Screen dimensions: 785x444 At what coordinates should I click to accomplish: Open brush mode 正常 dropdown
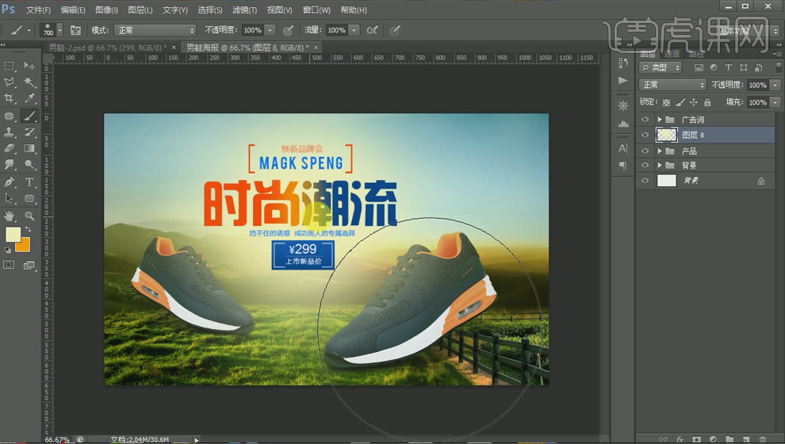(x=155, y=31)
